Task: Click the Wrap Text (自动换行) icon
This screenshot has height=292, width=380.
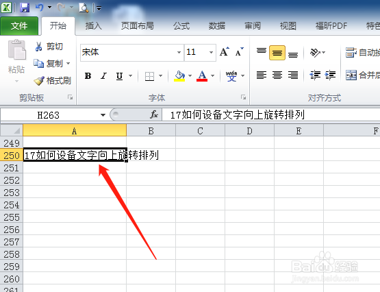Action: [351, 52]
